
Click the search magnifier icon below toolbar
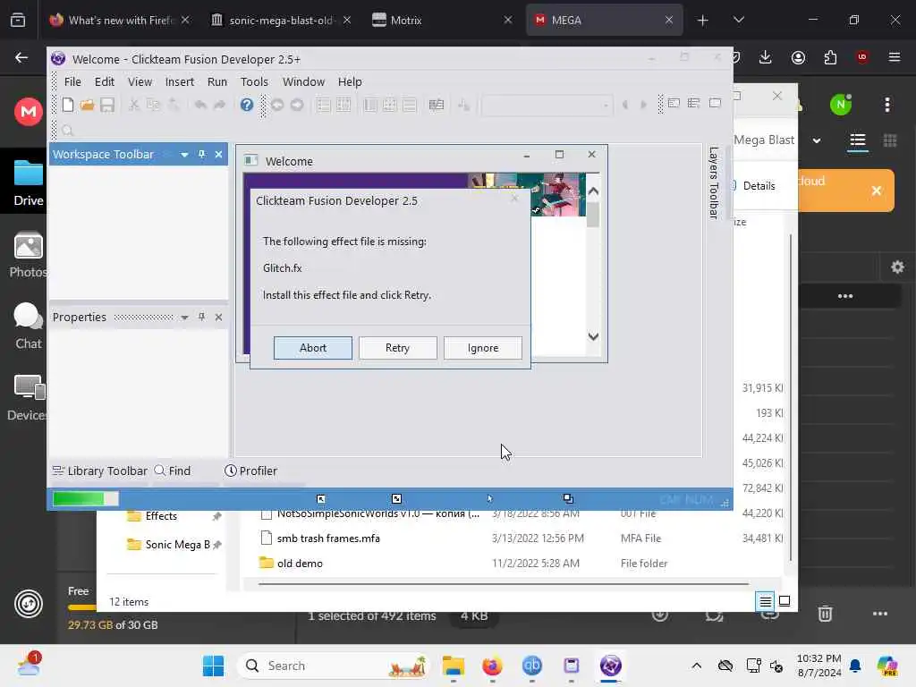pyautogui.click(x=67, y=131)
